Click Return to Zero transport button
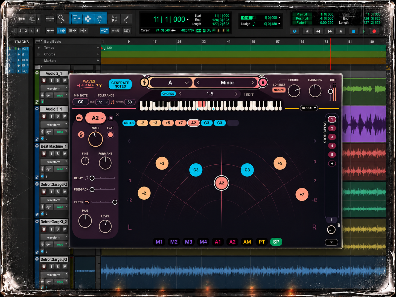Image resolution: width=396 pixels, height=297 pixels. click(307, 31)
